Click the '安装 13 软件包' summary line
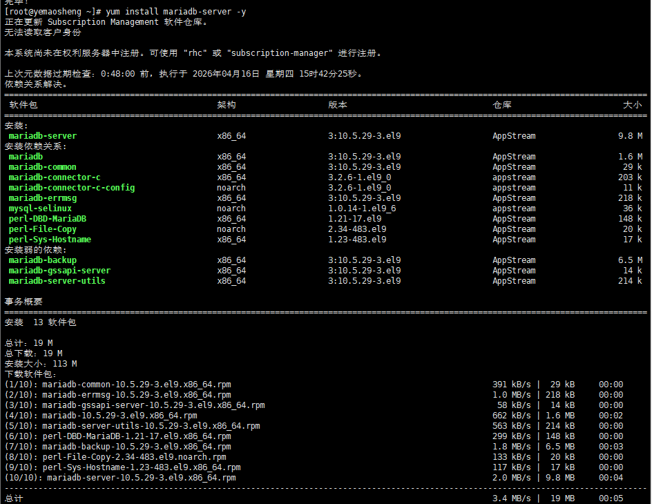The image size is (652, 504). pos(40,323)
